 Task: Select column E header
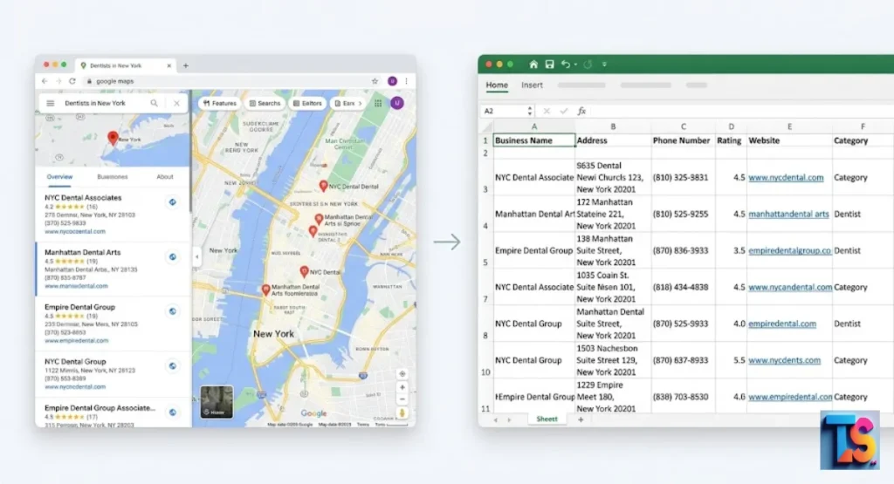pos(789,126)
